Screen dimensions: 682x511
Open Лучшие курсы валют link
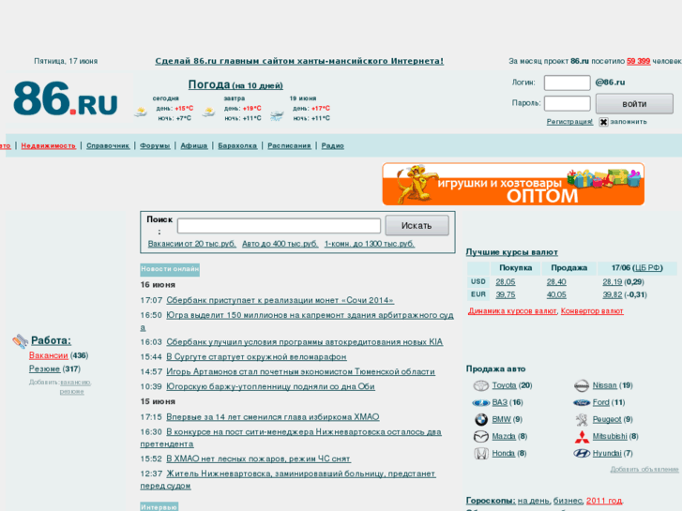point(511,252)
